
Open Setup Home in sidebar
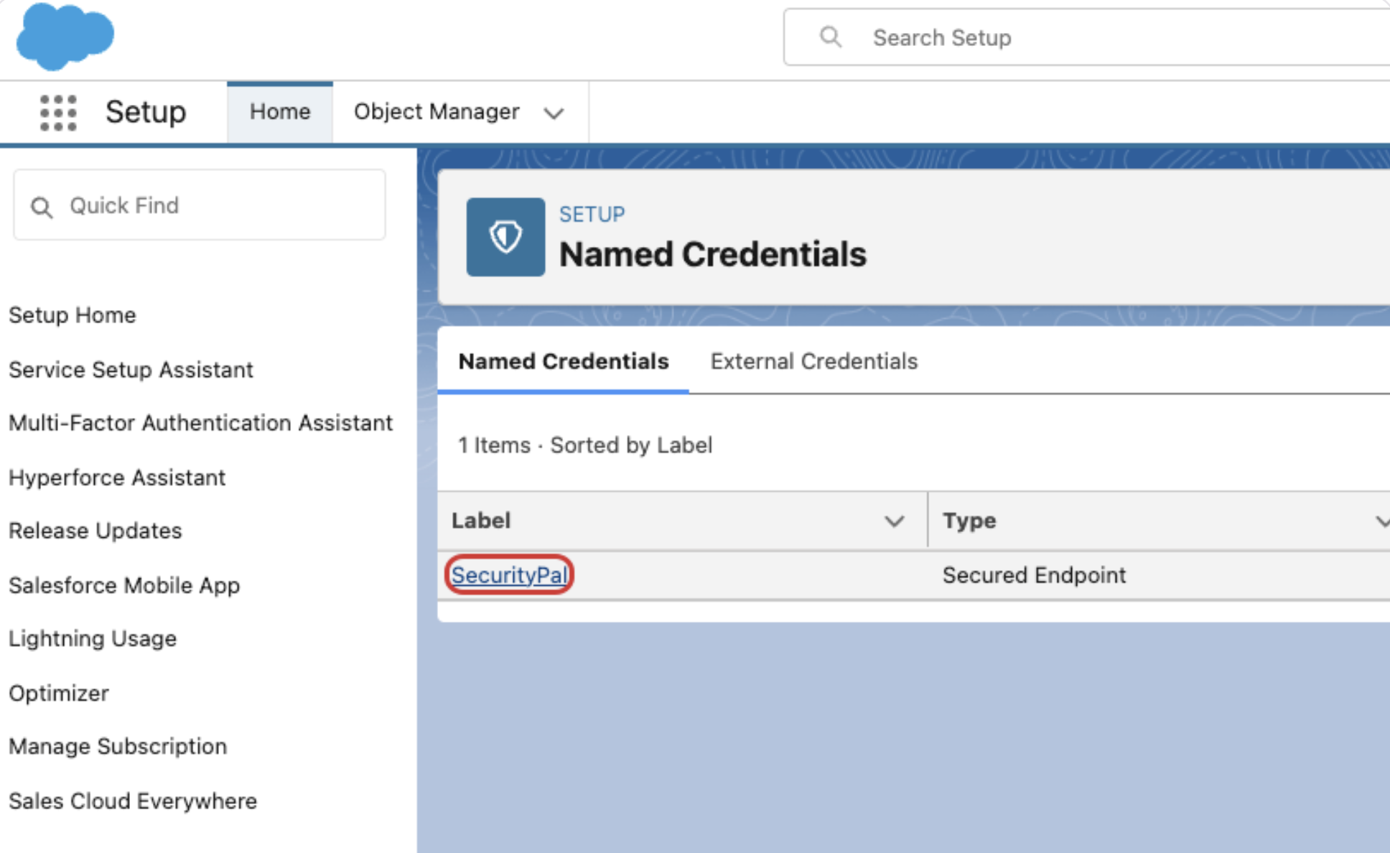[x=73, y=315]
